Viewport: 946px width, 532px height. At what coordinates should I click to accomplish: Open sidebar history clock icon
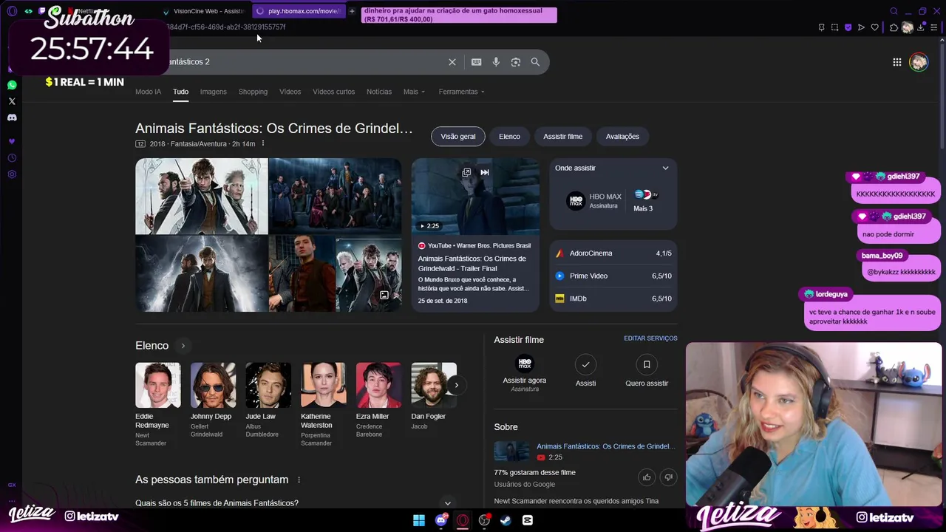point(12,158)
